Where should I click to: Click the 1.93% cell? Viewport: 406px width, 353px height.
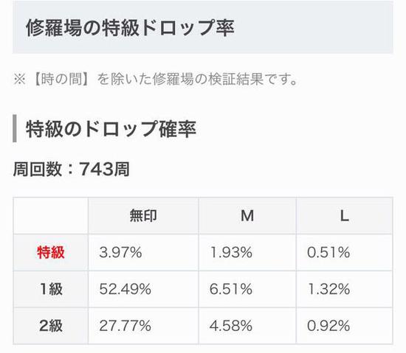point(247,252)
